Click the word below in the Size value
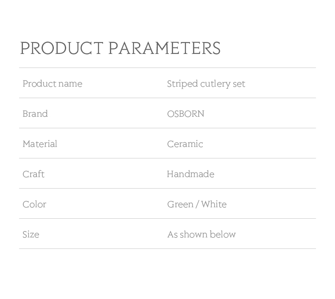The width and height of the screenshot is (335, 299). [223, 234]
